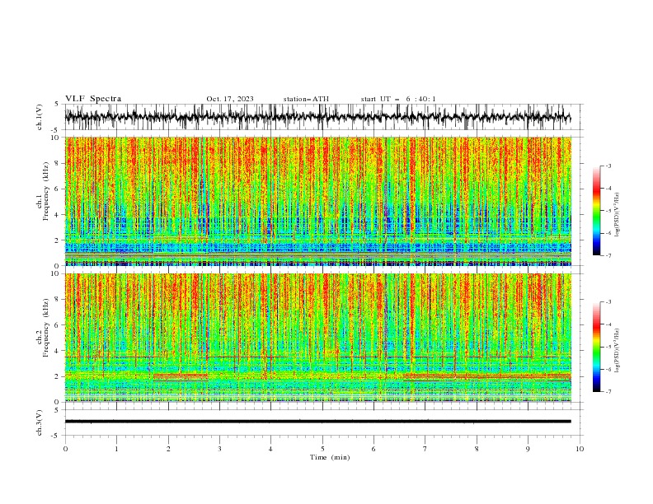Click the "-7" label on the ch.2 colorbar

click(x=608, y=392)
